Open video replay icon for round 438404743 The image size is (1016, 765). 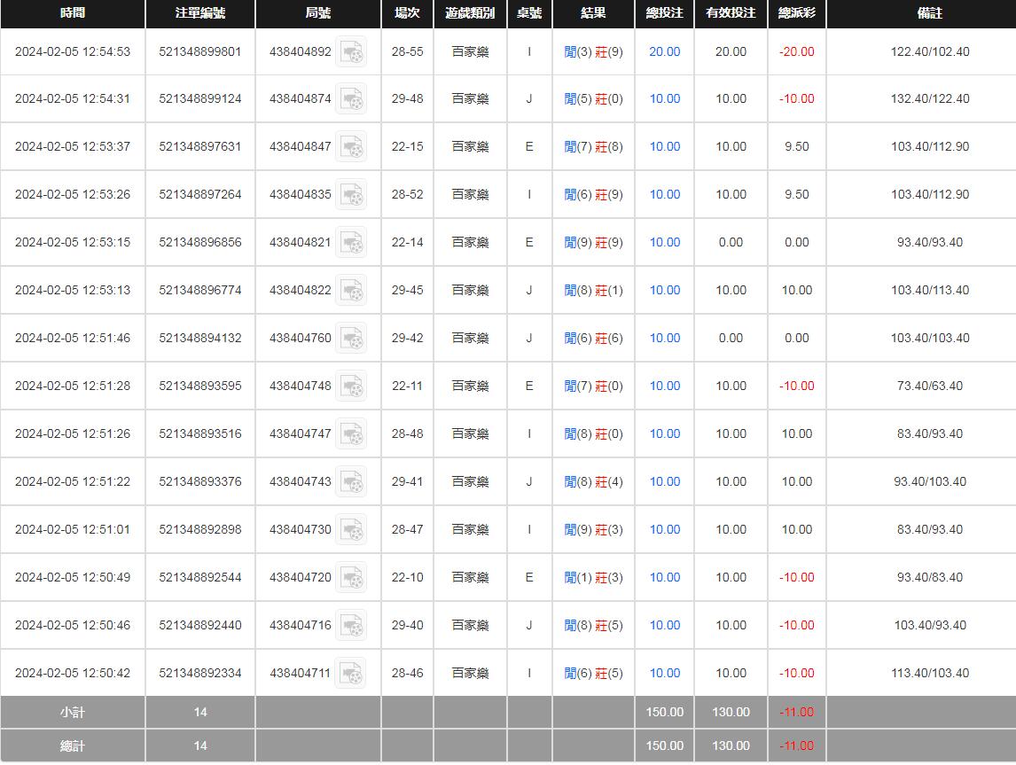(x=351, y=482)
